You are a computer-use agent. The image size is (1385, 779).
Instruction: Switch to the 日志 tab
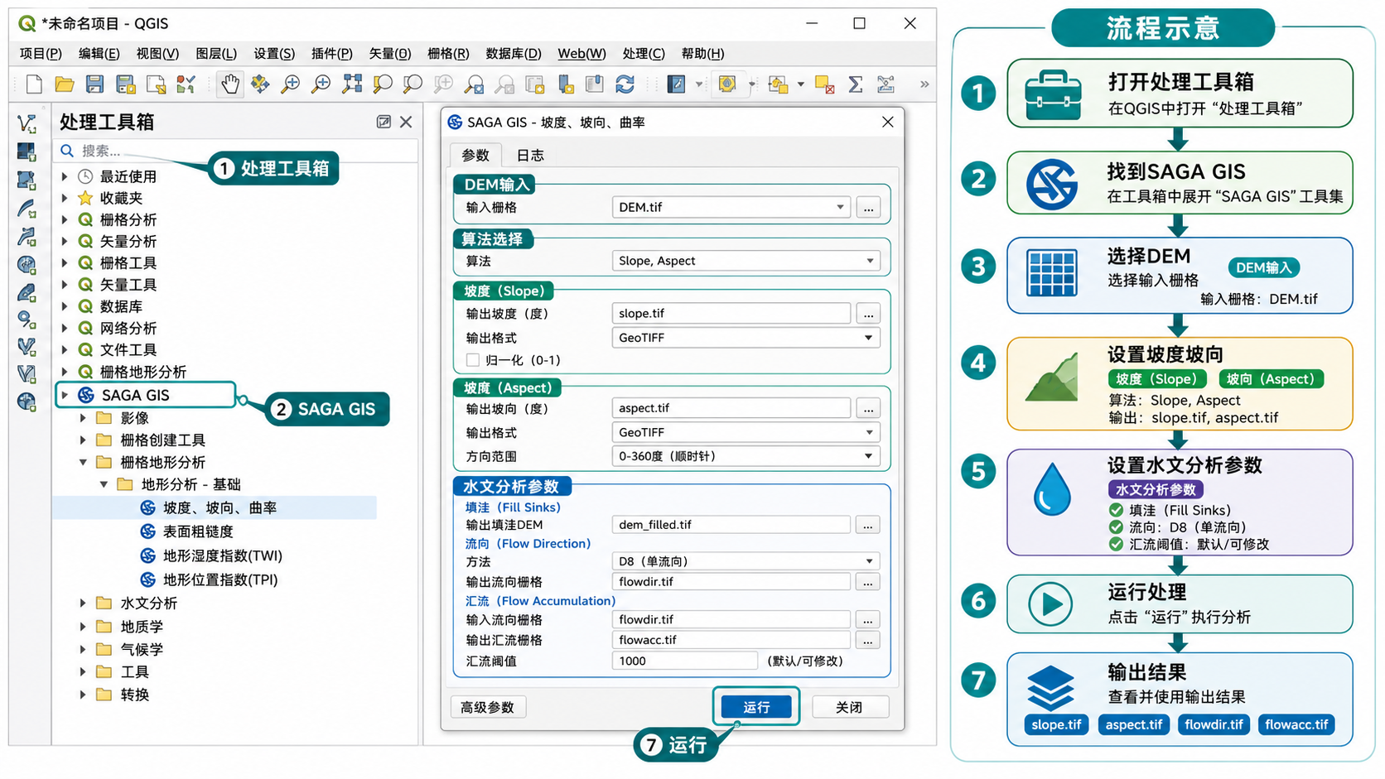click(x=530, y=155)
